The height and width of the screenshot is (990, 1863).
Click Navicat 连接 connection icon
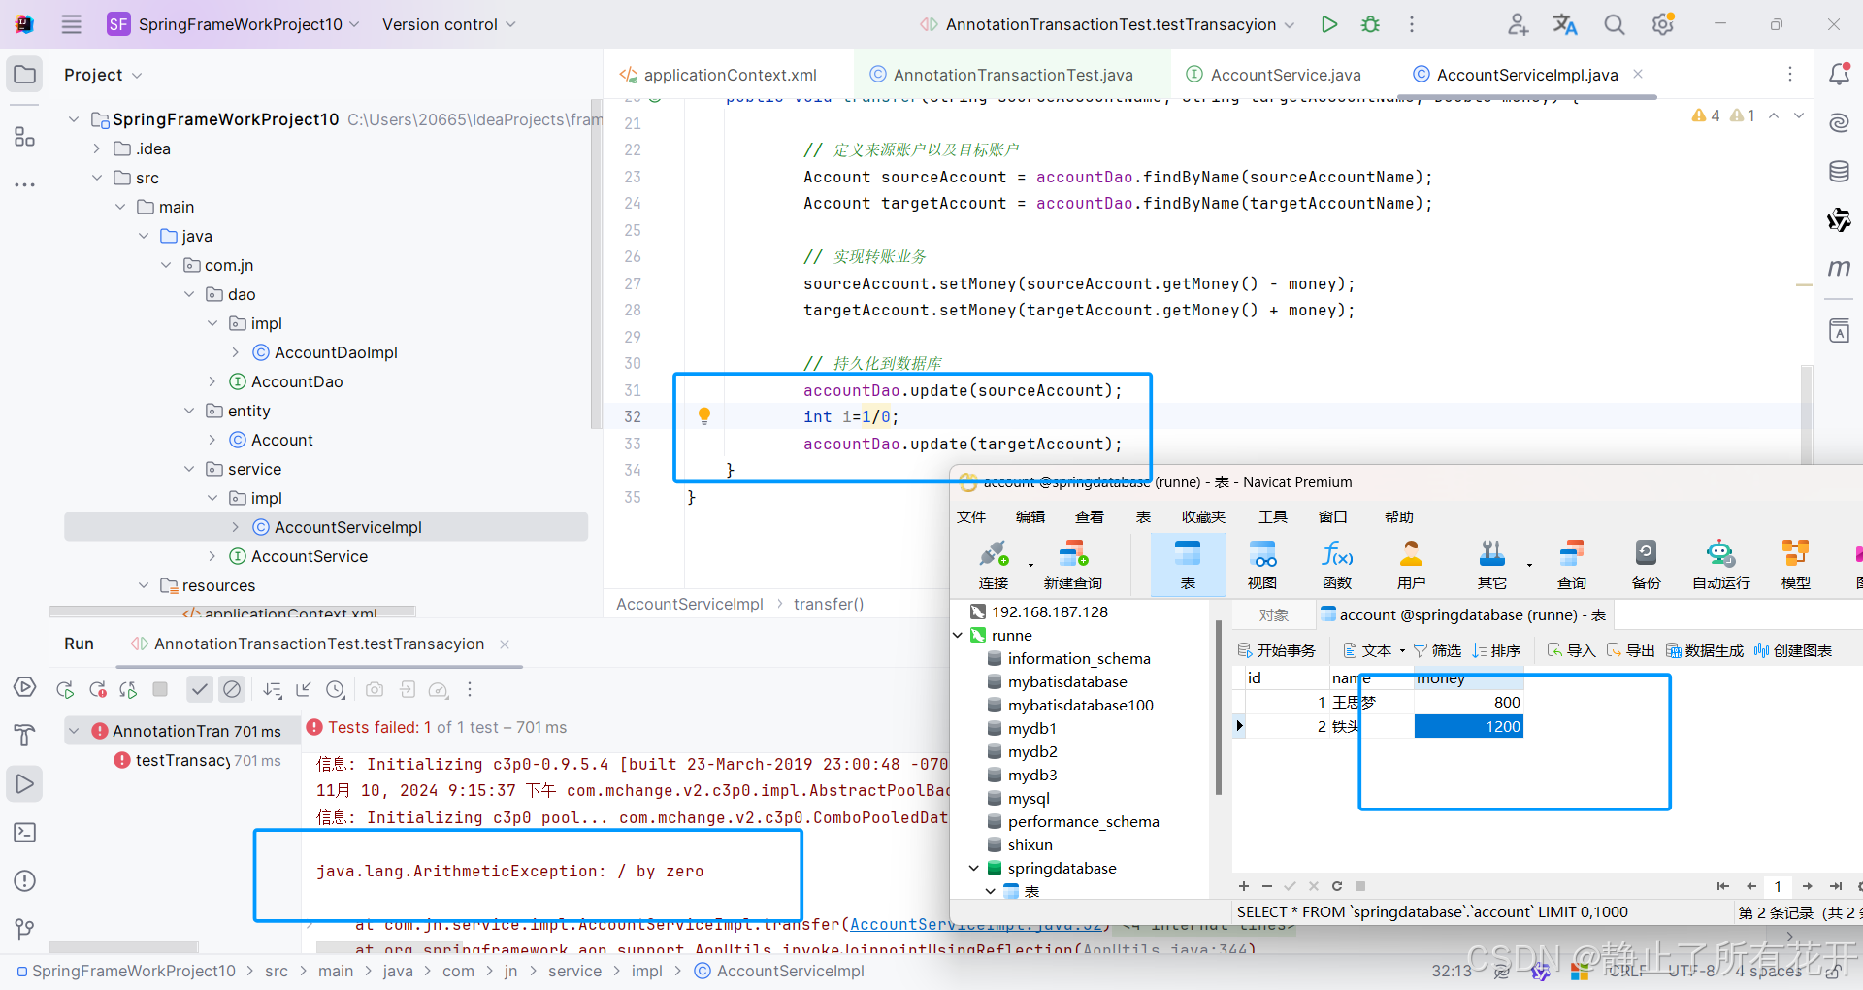point(994,566)
